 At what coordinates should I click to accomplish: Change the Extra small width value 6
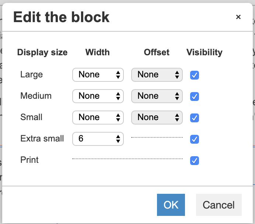tap(98, 139)
